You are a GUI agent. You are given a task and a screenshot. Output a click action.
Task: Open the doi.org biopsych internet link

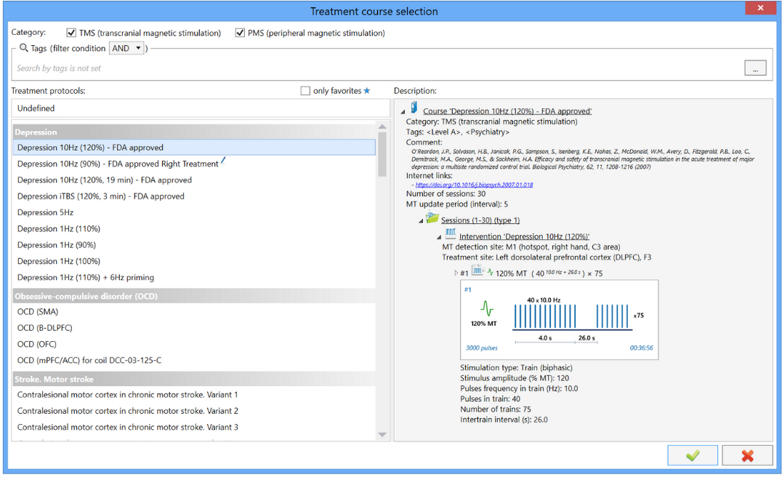(x=474, y=185)
